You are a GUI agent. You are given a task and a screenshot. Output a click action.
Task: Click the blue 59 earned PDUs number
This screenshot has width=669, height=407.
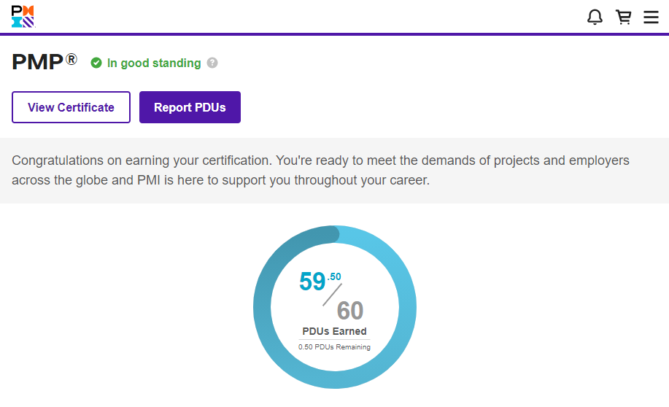(312, 282)
